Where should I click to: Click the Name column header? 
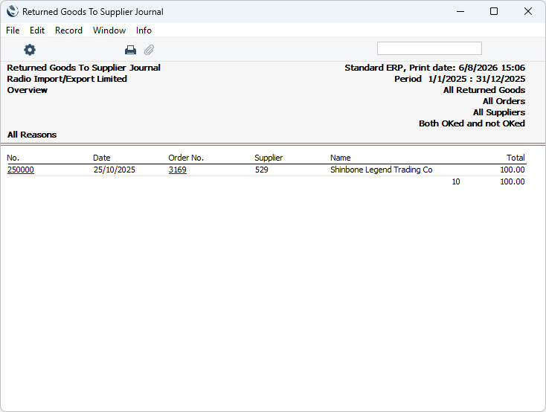340,158
